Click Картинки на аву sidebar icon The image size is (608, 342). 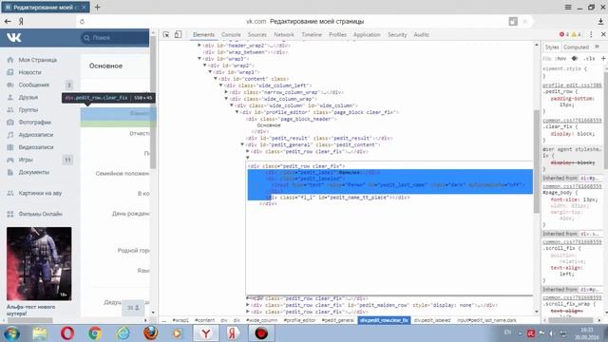pyautogui.click(x=10, y=193)
